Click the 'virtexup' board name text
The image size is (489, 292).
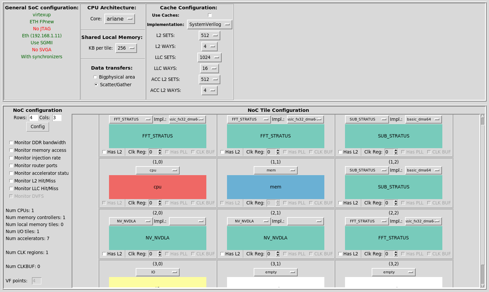(x=42, y=15)
